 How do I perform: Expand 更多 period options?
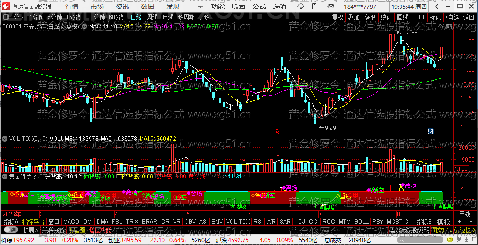[206, 17]
